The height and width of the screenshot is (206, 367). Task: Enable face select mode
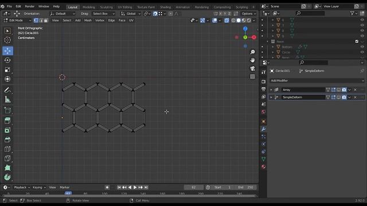46,21
